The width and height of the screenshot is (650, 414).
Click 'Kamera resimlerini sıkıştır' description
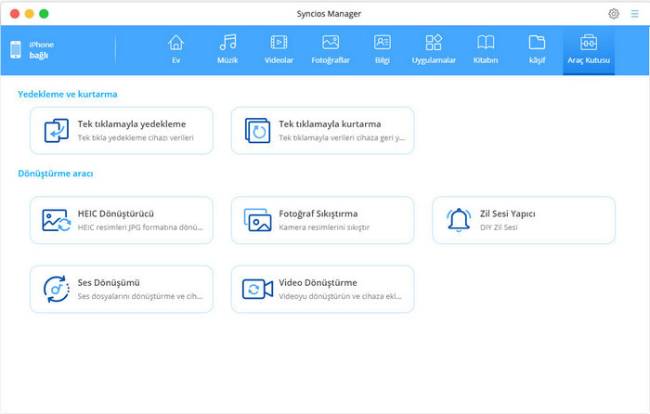324,227
